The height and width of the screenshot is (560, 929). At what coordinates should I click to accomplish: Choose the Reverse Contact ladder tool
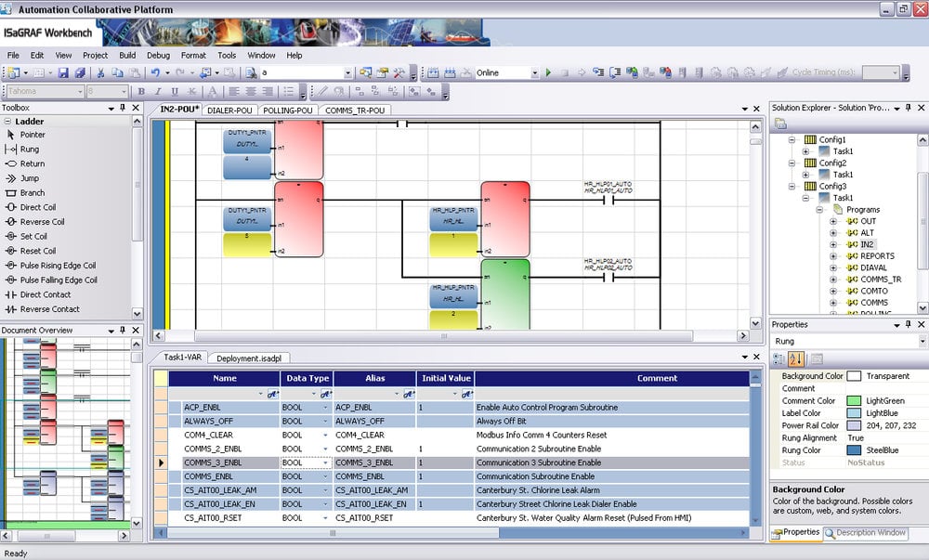(x=49, y=309)
